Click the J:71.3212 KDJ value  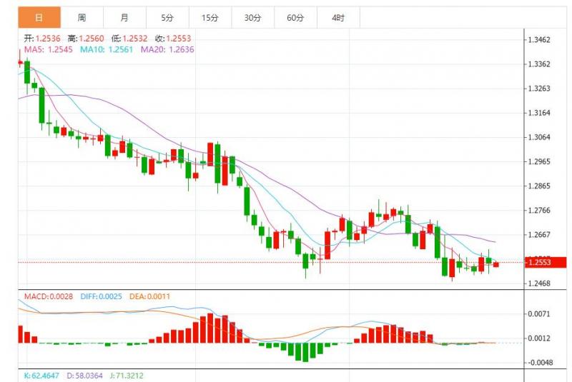[127, 376]
